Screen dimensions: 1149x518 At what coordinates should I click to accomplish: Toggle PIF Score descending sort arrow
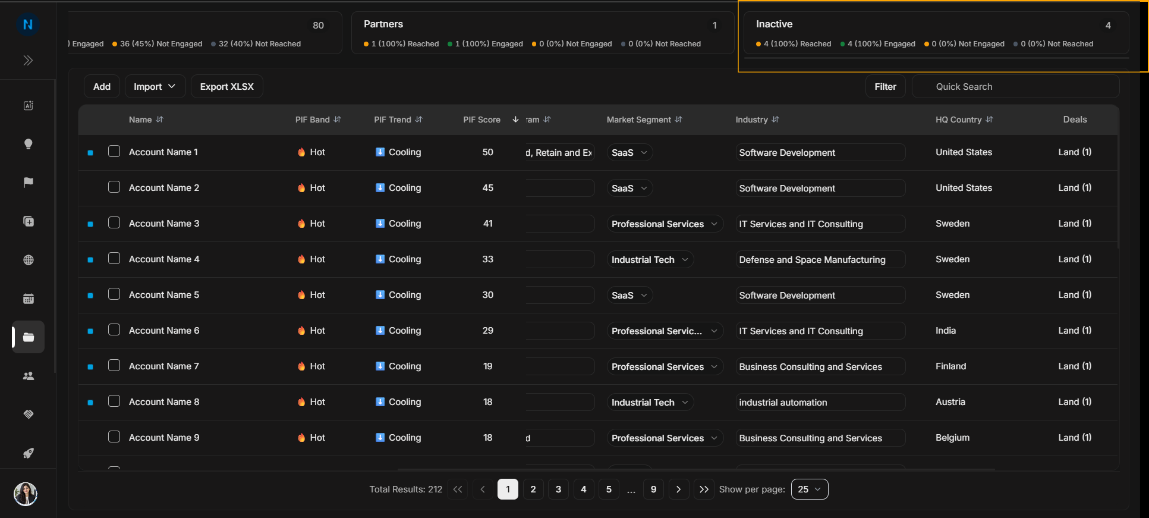[x=515, y=120]
